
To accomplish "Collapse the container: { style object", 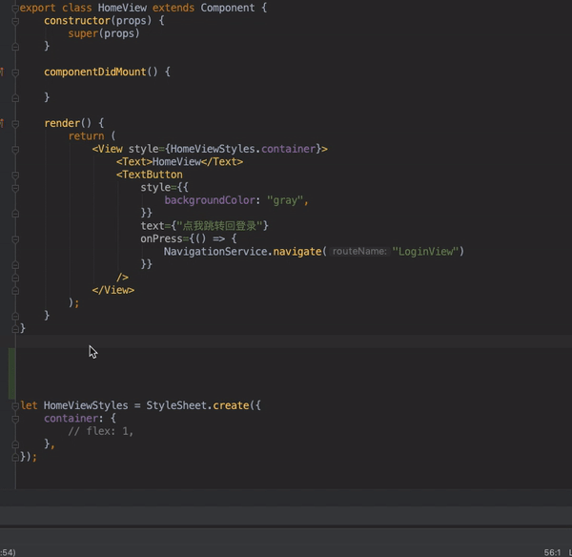I will pyautogui.click(x=15, y=419).
